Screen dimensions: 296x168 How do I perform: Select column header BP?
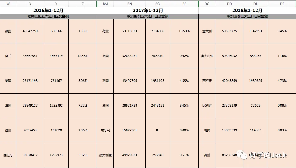(184, 4)
